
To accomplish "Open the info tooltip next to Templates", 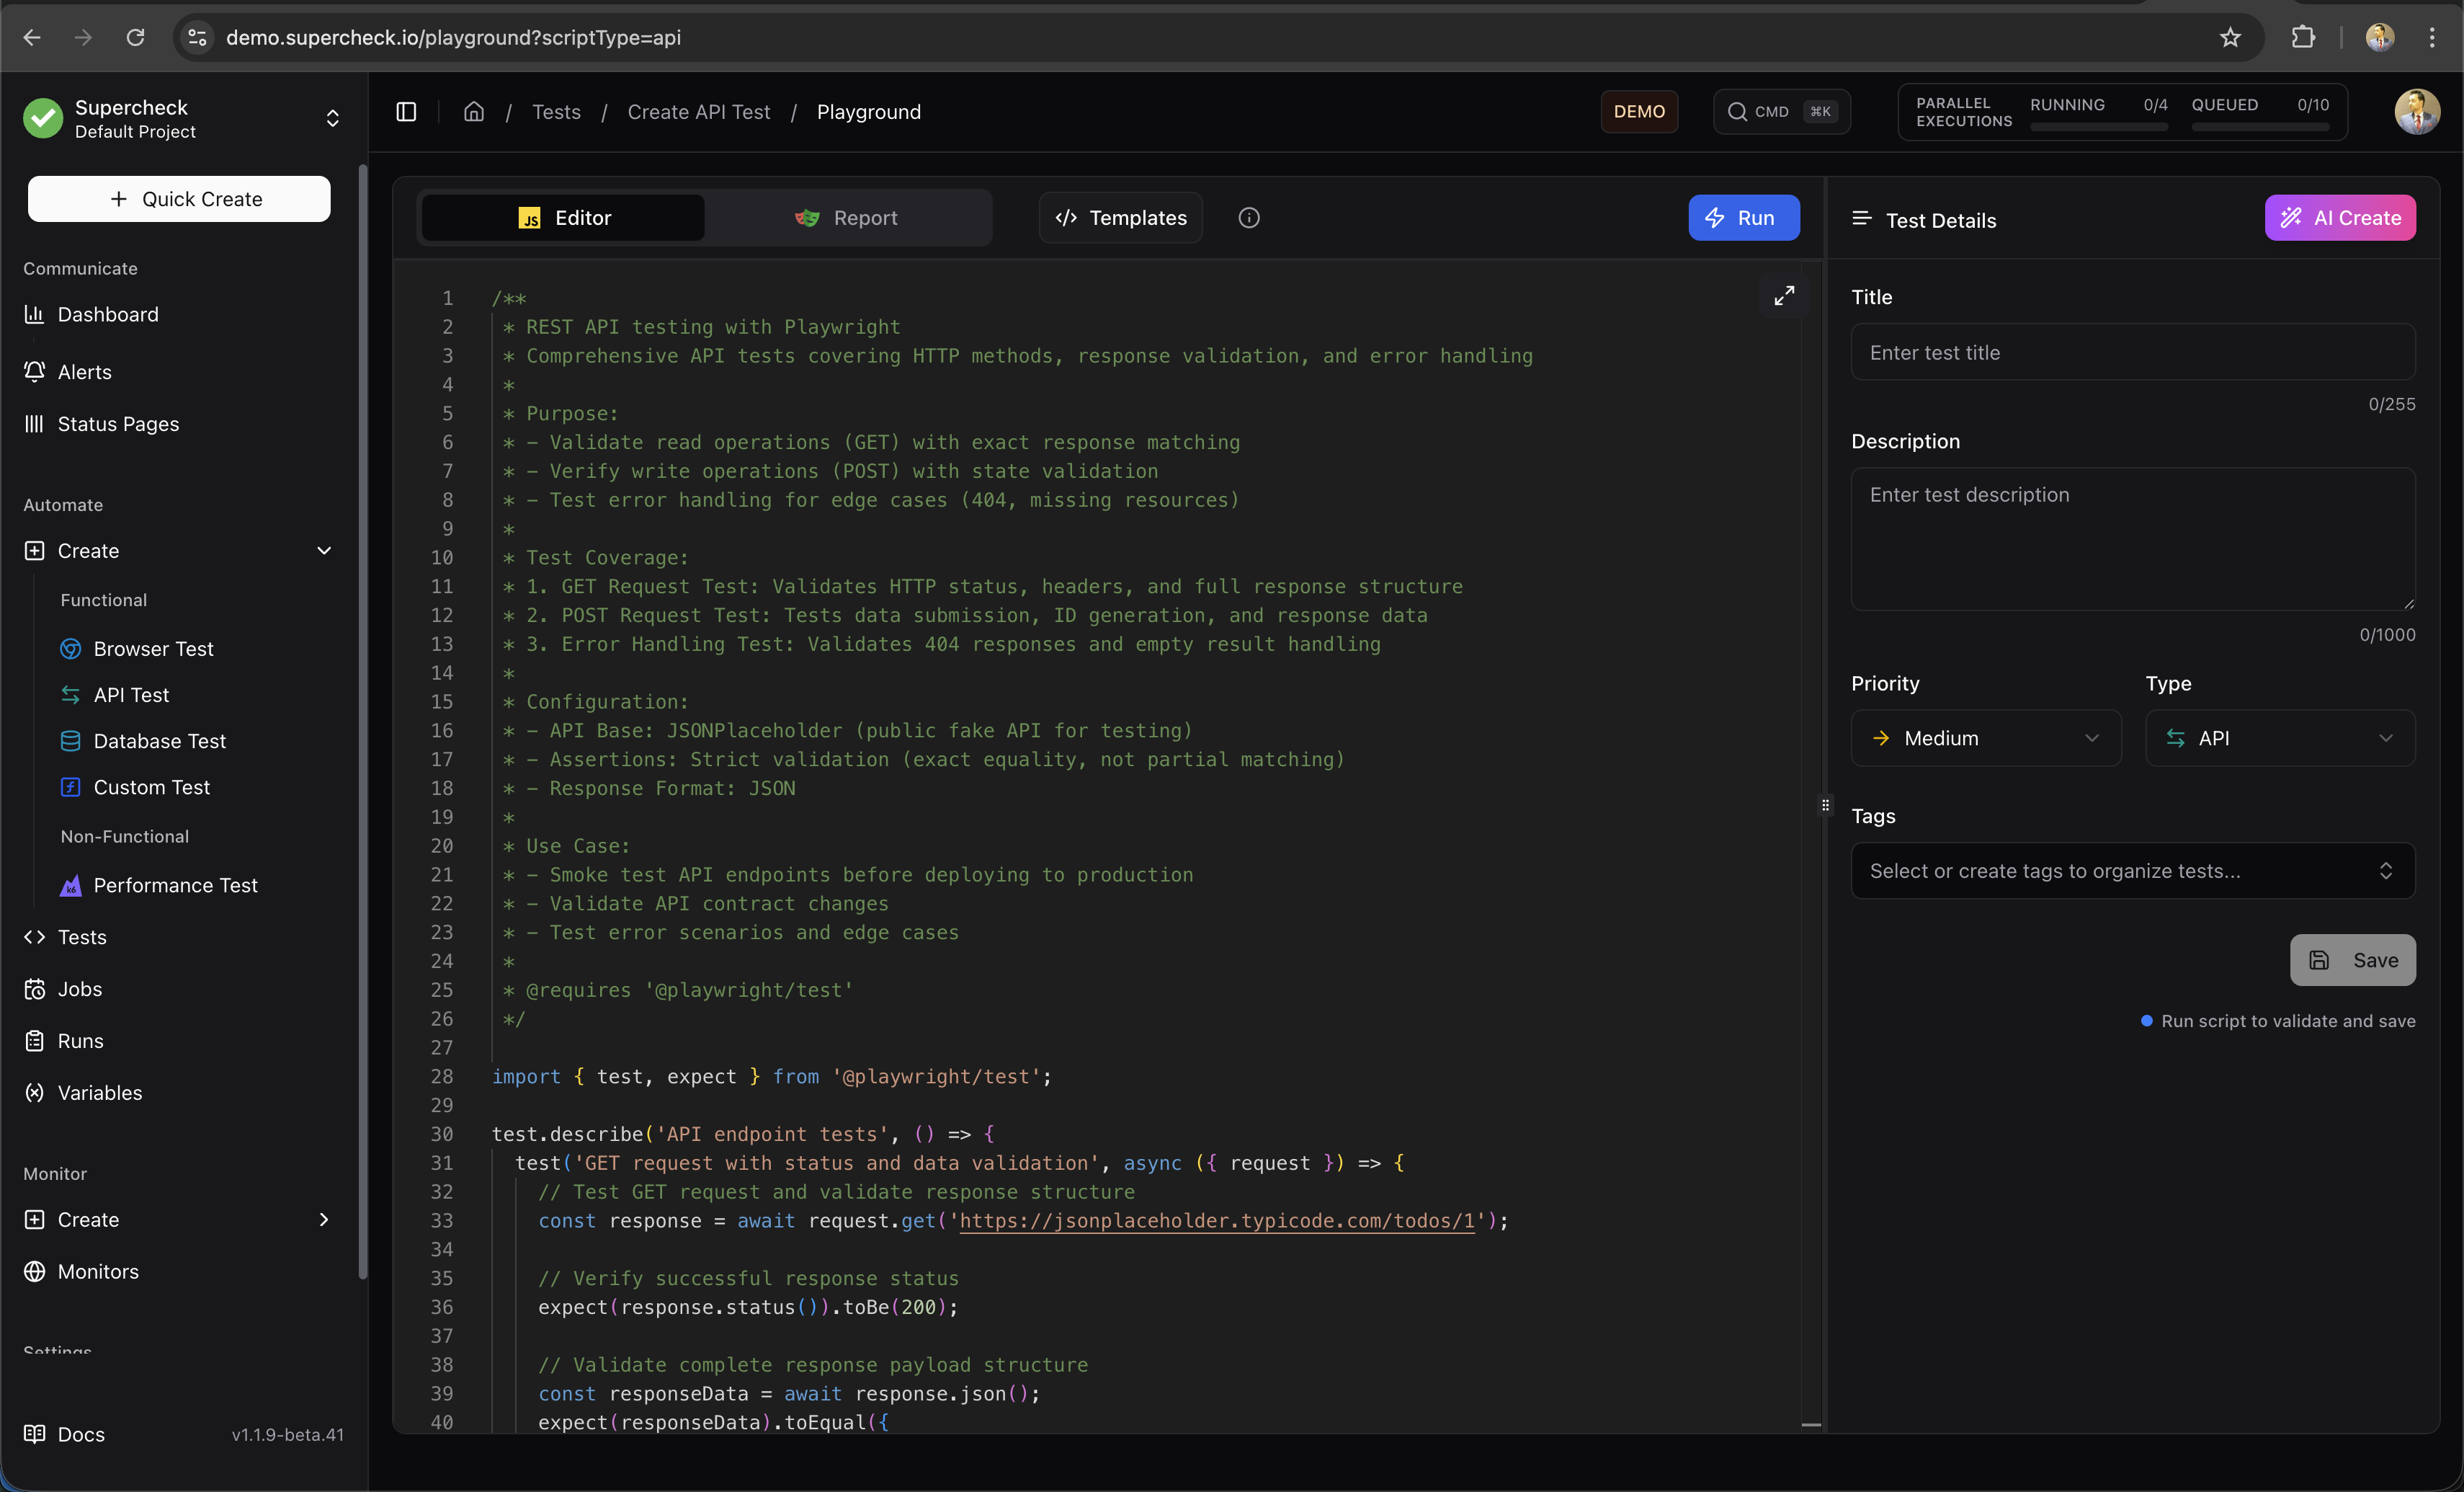I will click(x=1248, y=217).
